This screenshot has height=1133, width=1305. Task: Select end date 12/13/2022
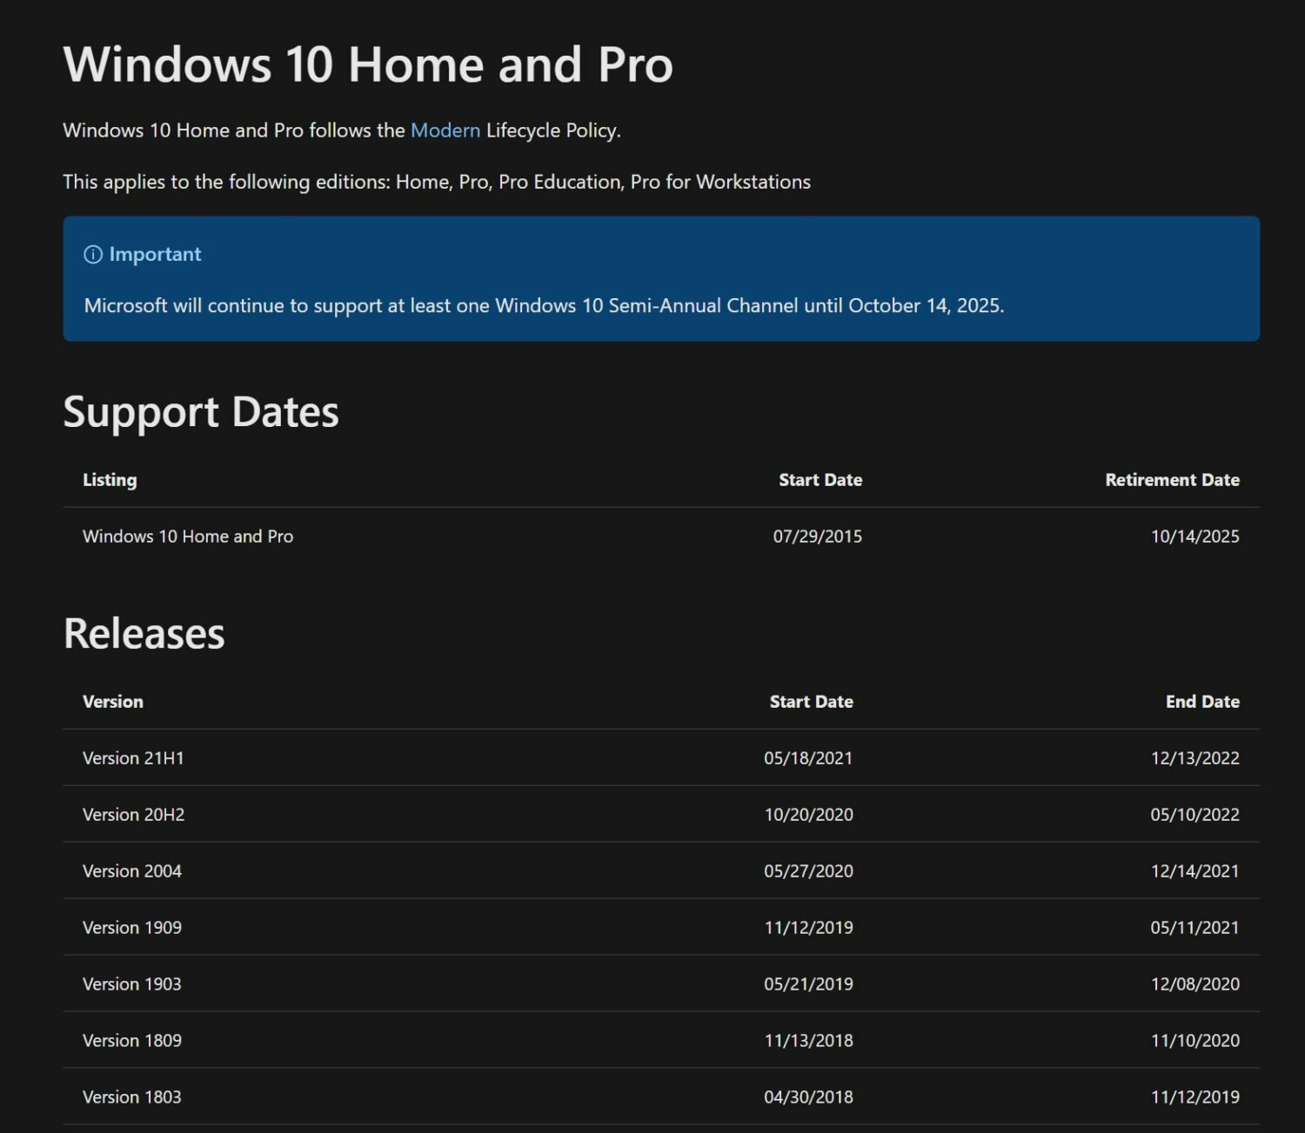pos(1195,758)
